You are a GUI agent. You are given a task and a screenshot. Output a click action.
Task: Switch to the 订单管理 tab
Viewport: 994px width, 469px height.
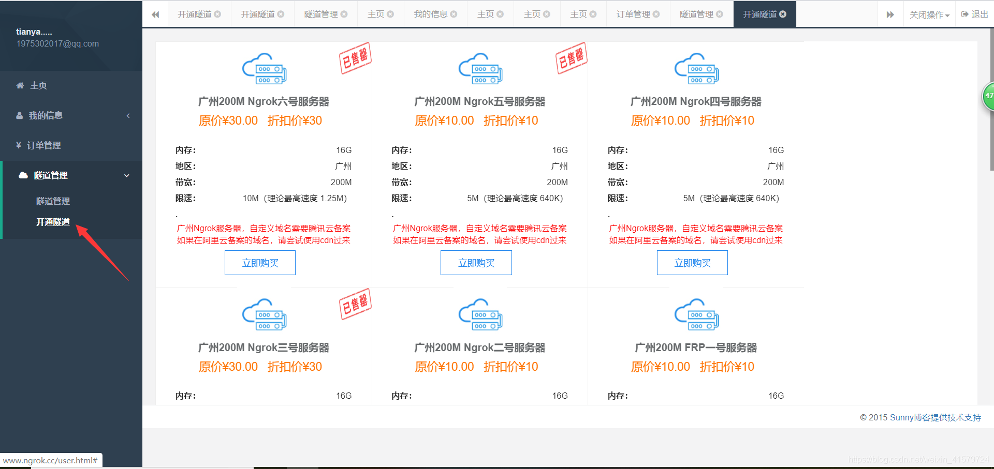[x=633, y=14]
